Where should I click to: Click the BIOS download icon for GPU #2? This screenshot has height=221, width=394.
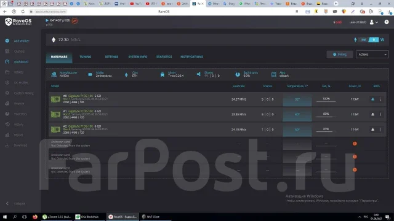372,130
